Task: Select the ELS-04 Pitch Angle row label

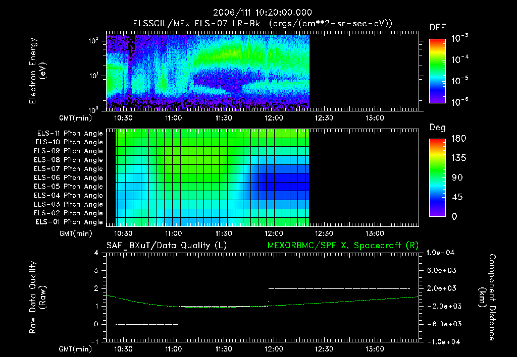Action: click(x=69, y=196)
